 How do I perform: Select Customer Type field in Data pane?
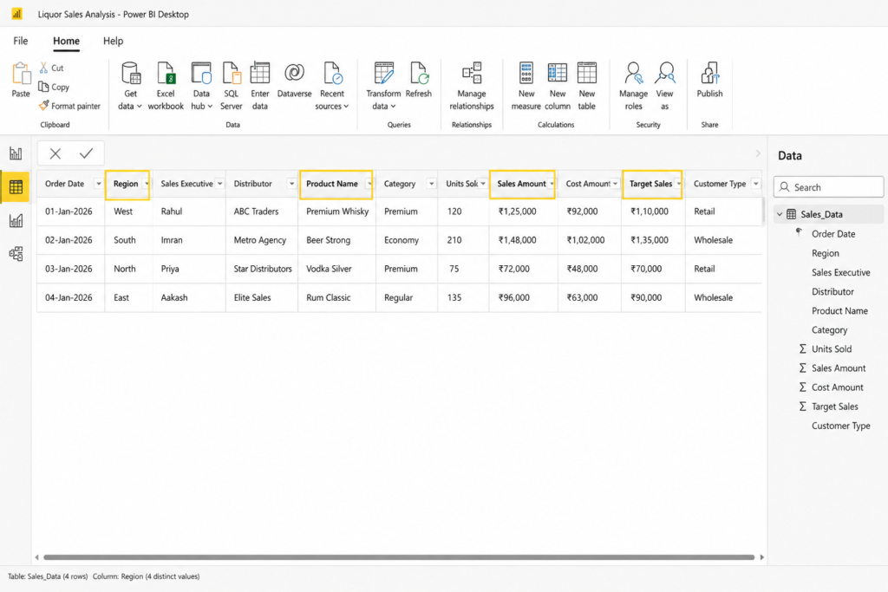click(x=840, y=426)
